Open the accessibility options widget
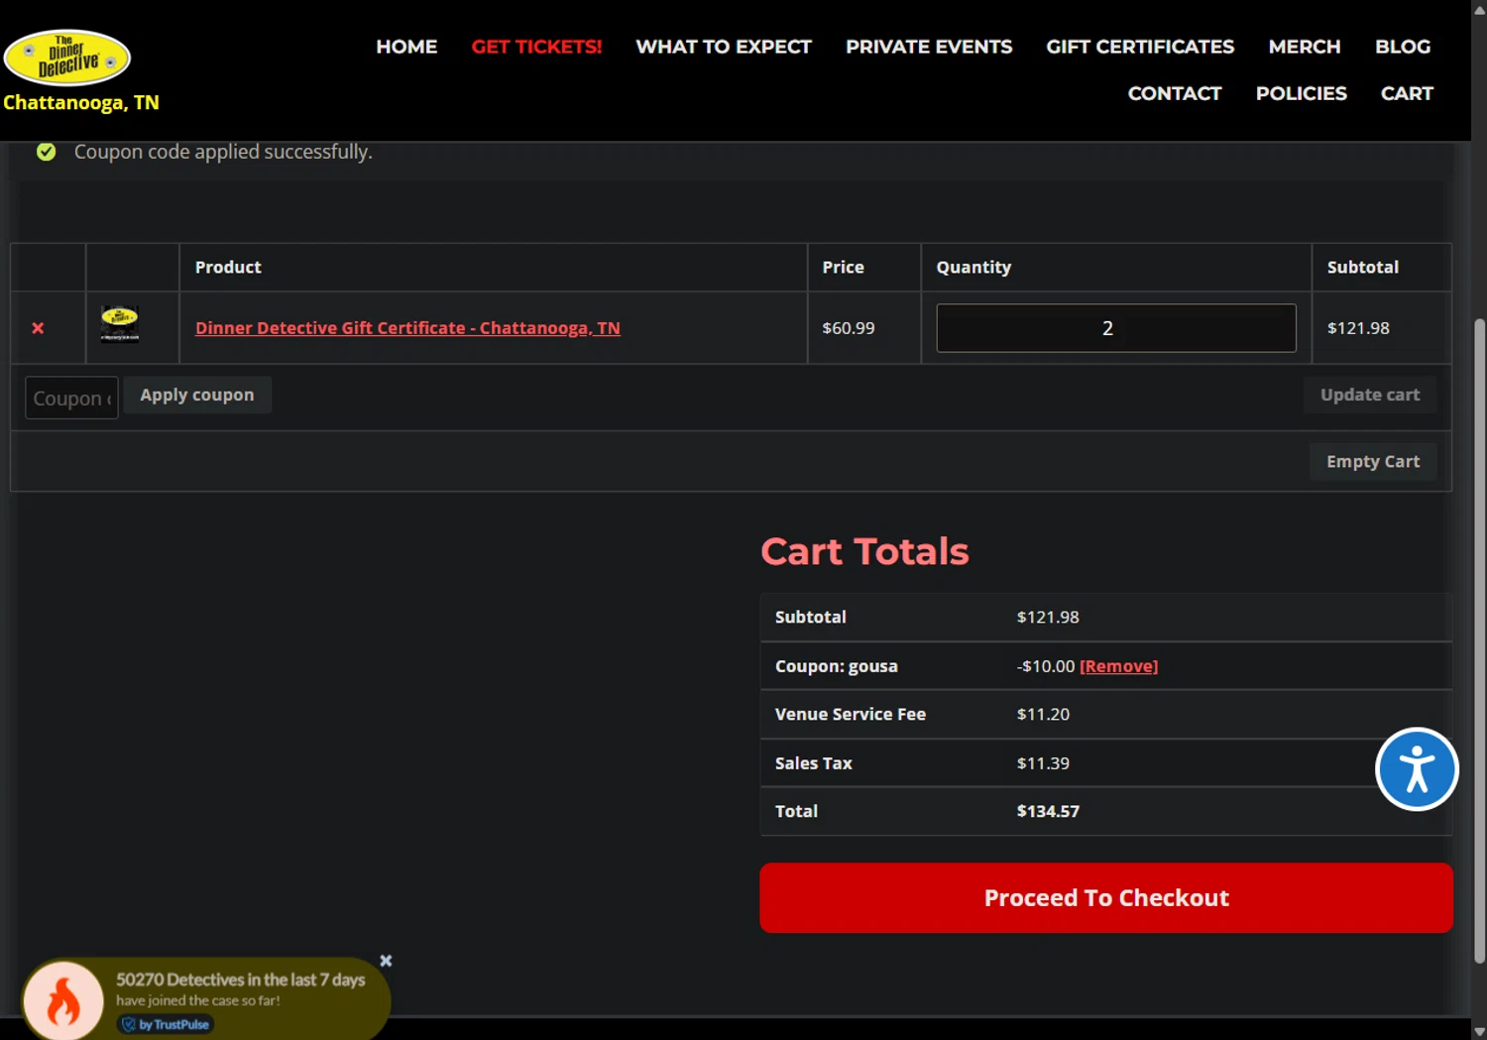1487x1040 pixels. [x=1417, y=769]
